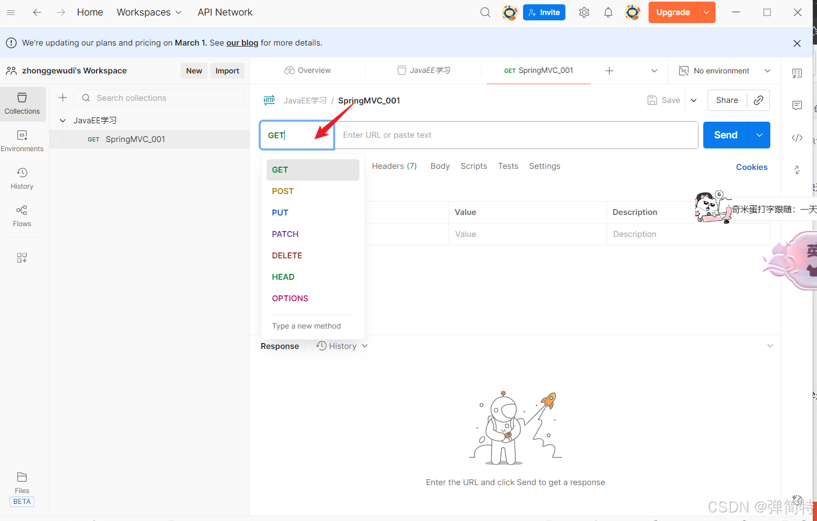Click the Invite button
Viewport: 817px width, 521px height.
pyautogui.click(x=544, y=12)
